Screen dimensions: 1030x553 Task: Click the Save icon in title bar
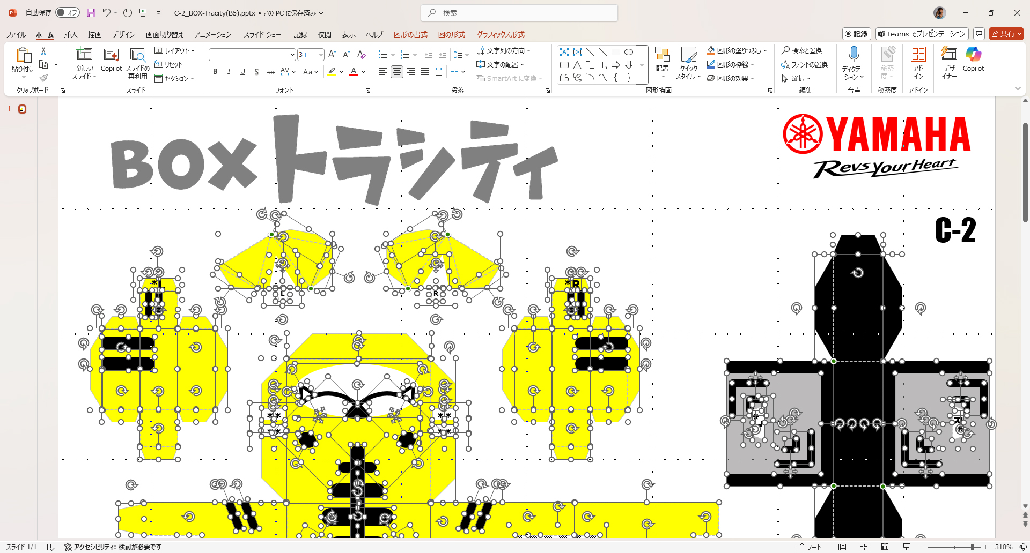[91, 13]
